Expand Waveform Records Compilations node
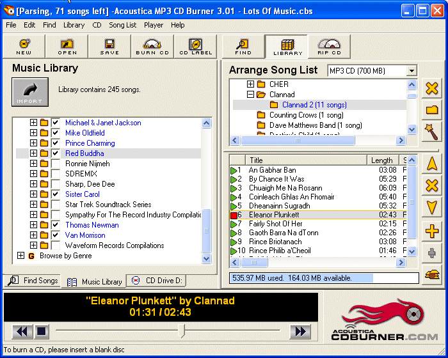This screenshot has height=358, width=448. (33, 245)
